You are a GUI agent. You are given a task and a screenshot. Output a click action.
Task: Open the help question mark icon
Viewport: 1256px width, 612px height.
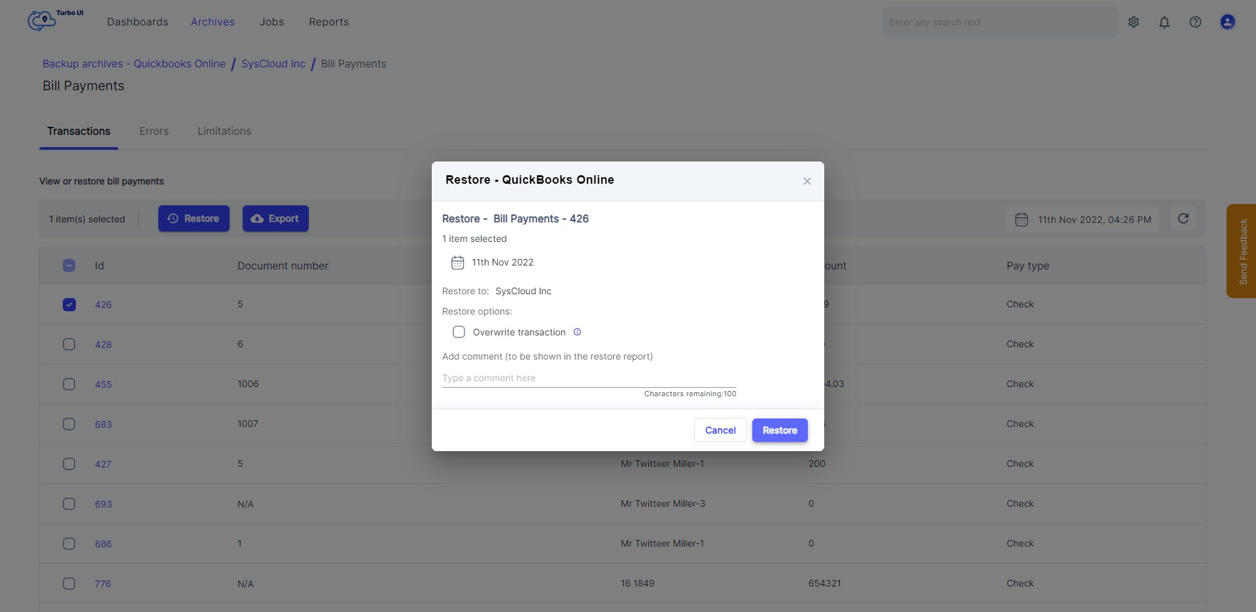[x=1195, y=22]
